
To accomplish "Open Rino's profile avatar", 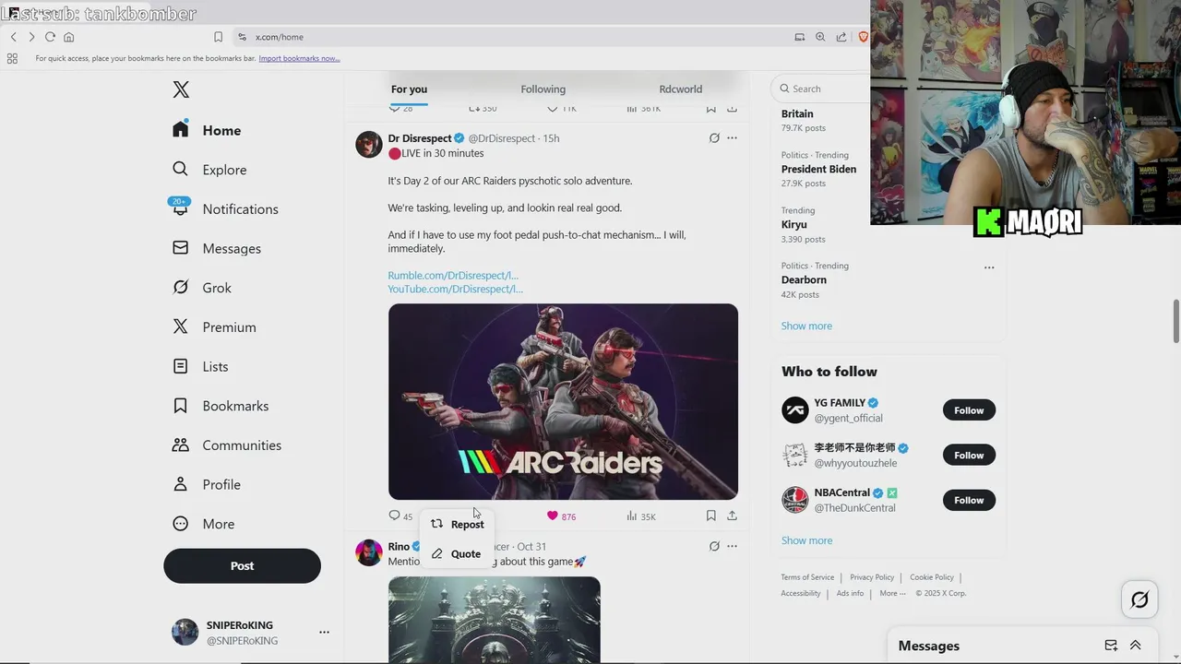I will (x=369, y=552).
